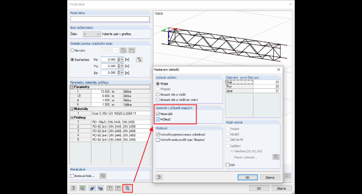Click the third bottom toolbar icon with blue blocks
The image size is (362, 194).
tap(92, 188)
